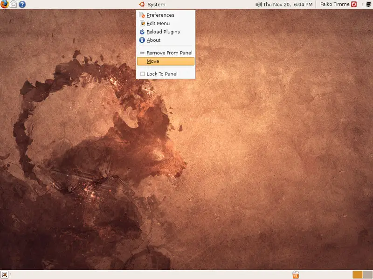Open the Falko Timme user switcher
Screen dimensions: 373x279
tap(335, 5)
